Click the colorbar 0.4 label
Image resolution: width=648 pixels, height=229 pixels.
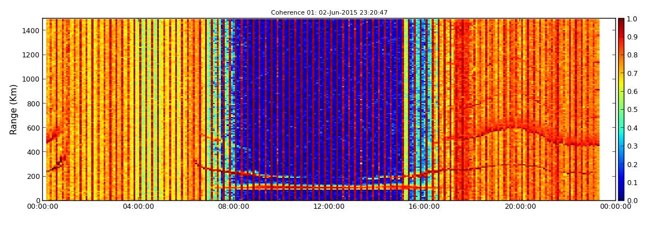pos(632,128)
